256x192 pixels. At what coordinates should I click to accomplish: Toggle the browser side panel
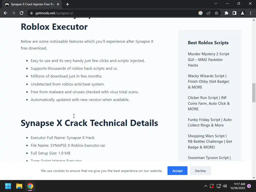click(x=234, y=13)
